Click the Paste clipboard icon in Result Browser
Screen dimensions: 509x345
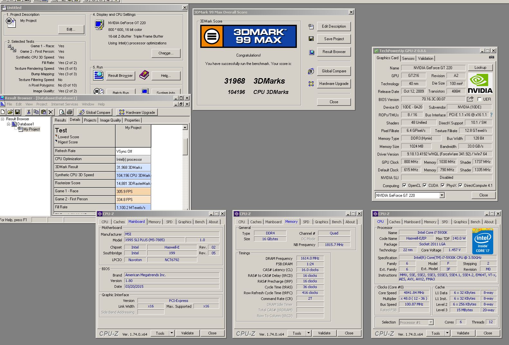[x=43, y=112]
